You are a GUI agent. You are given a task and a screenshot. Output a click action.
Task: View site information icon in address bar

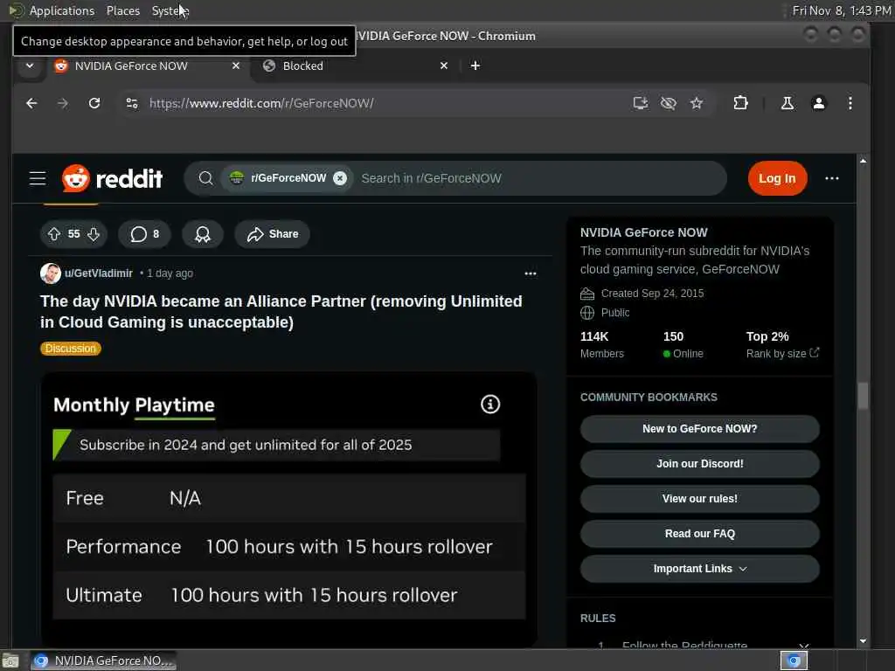pos(132,103)
